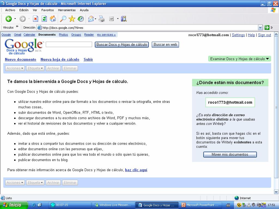Open the Ver menu
The width and height of the screenshot is (279, 209).
tap(35, 10)
